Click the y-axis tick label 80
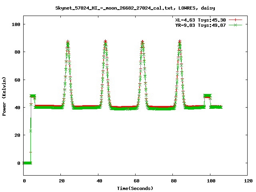 17,52
